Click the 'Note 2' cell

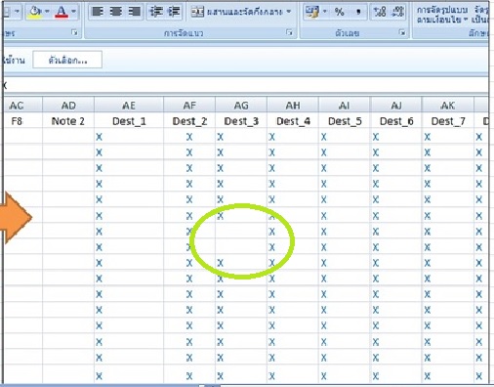68,121
